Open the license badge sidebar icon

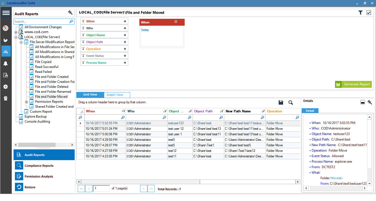[x=6, y=98]
